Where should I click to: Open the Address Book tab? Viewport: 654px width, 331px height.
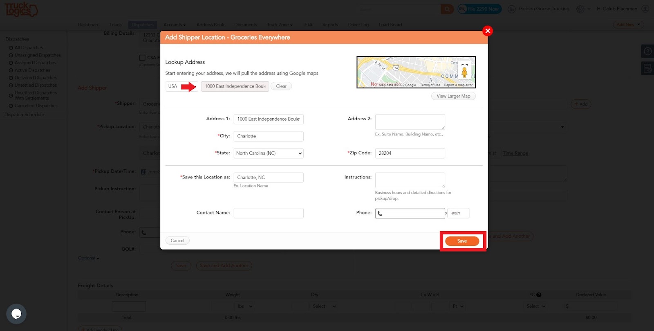pyautogui.click(x=210, y=25)
